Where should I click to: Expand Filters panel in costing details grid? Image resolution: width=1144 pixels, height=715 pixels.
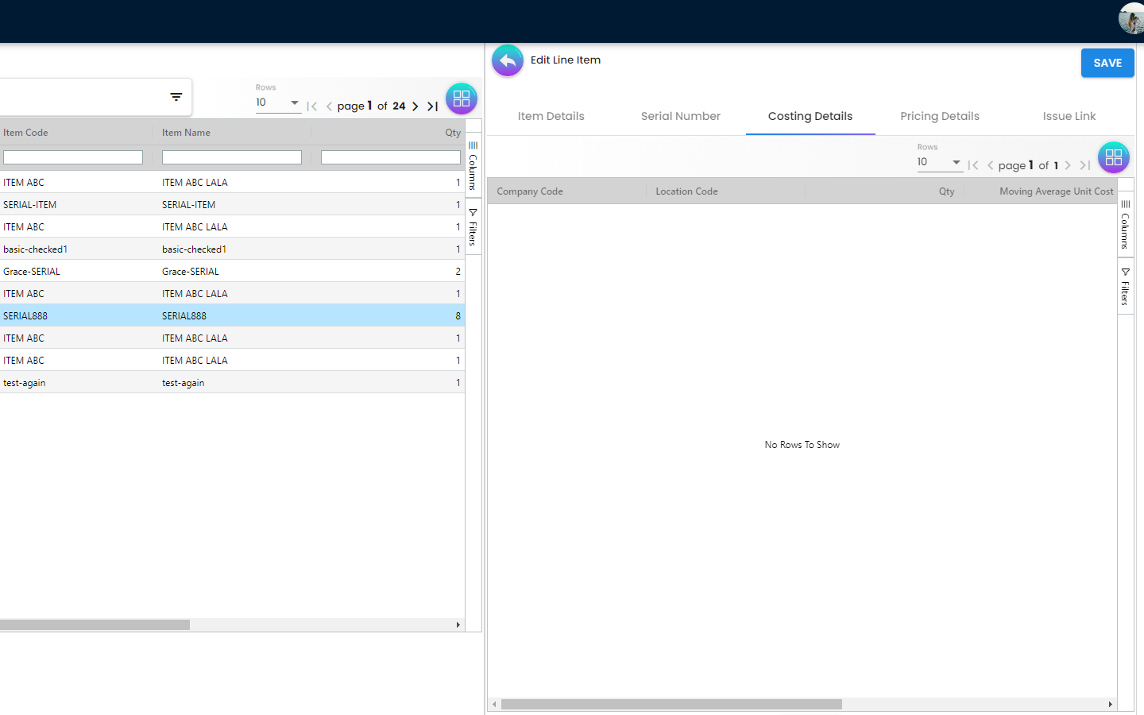(x=1125, y=287)
